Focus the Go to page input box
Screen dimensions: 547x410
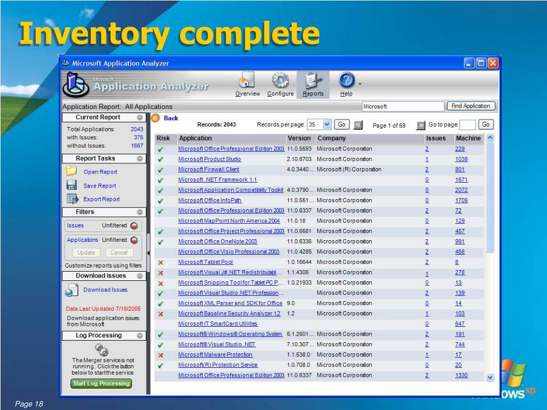pyautogui.click(x=467, y=125)
